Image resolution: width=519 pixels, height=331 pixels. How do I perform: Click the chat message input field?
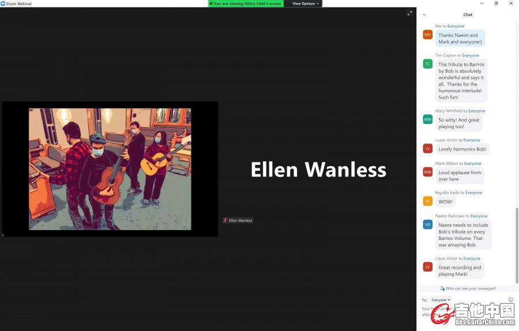click(x=464, y=312)
